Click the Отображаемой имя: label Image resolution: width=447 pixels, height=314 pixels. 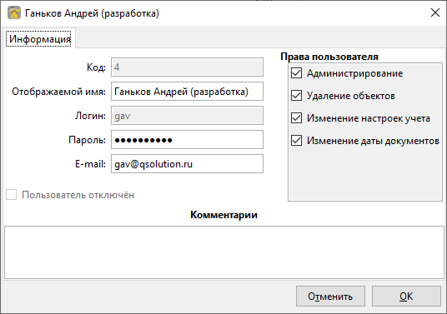point(58,92)
